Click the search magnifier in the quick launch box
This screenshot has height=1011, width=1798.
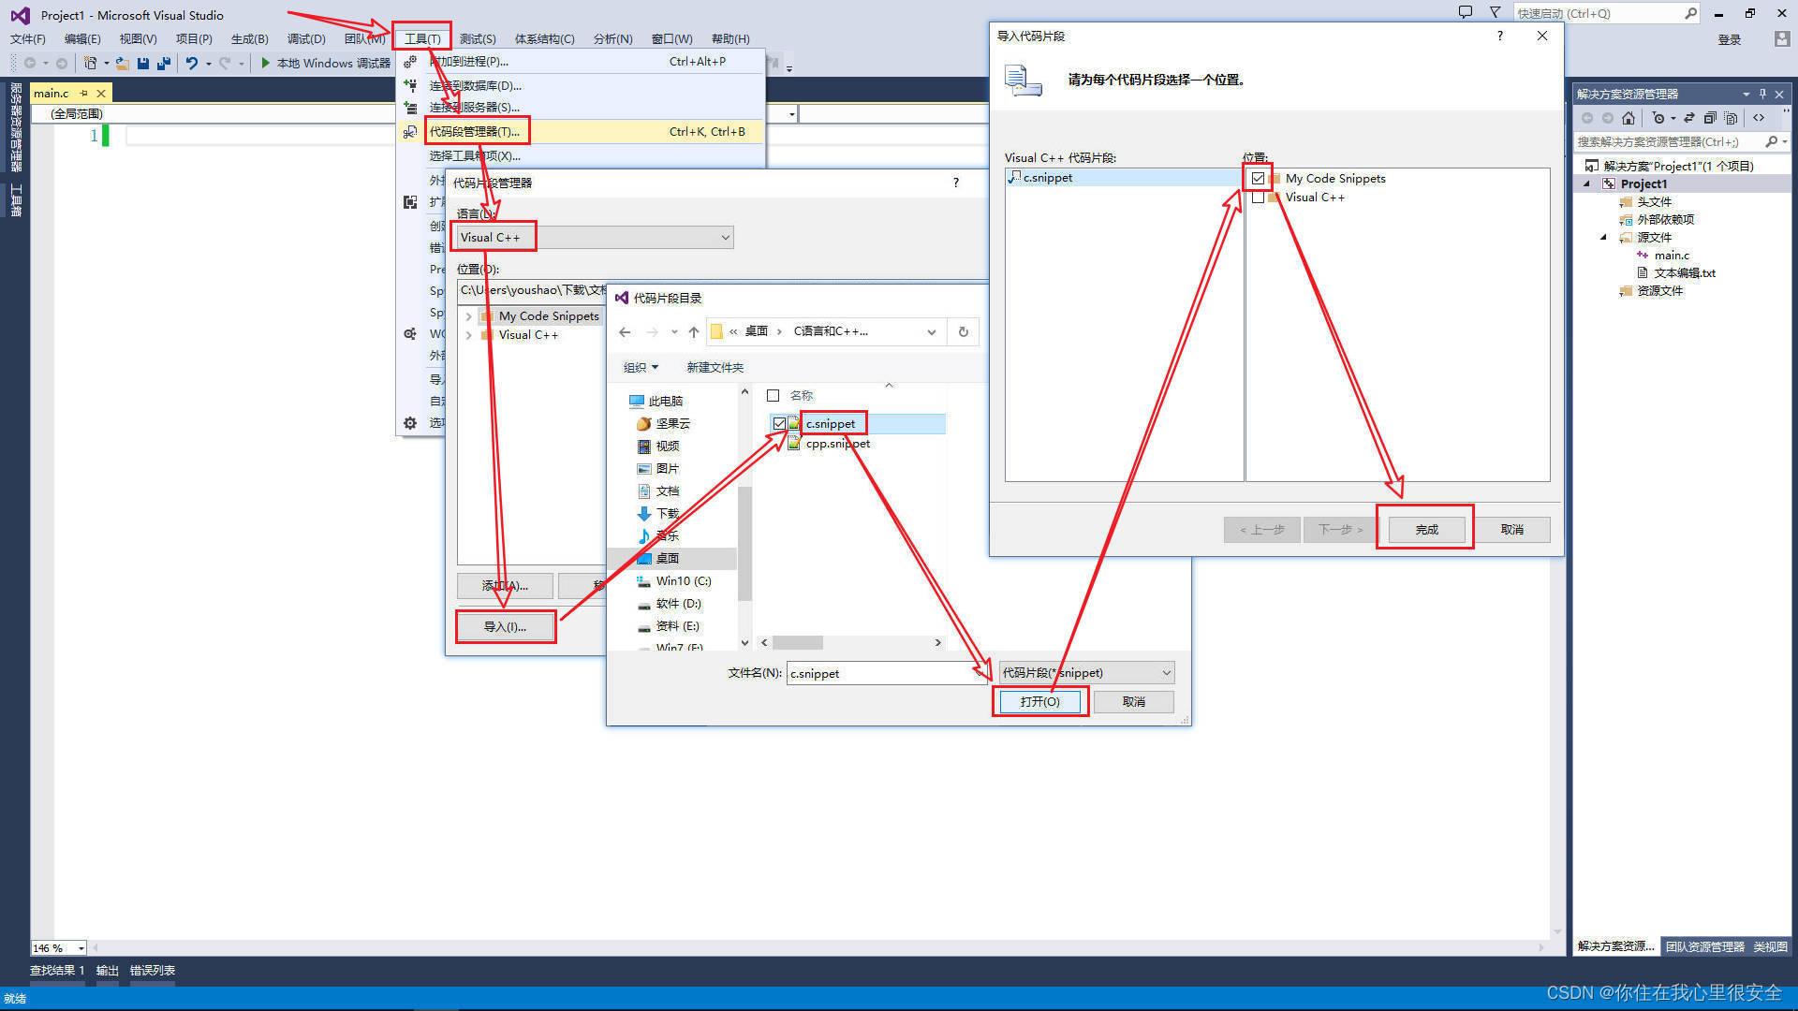[1690, 13]
